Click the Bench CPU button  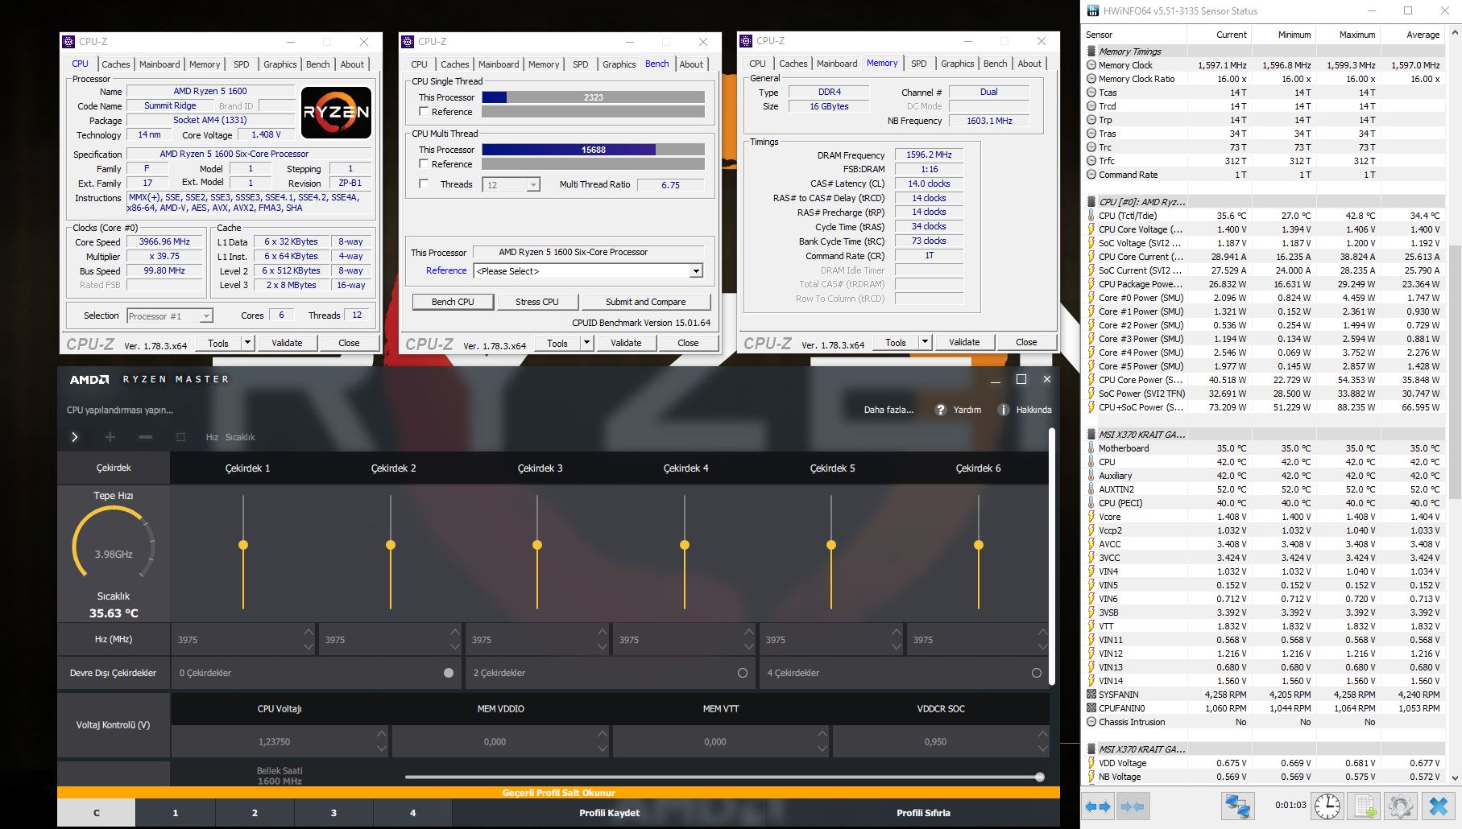[x=453, y=302]
